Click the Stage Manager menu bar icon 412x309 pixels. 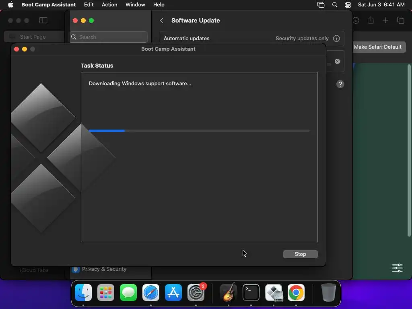[x=321, y=5]
